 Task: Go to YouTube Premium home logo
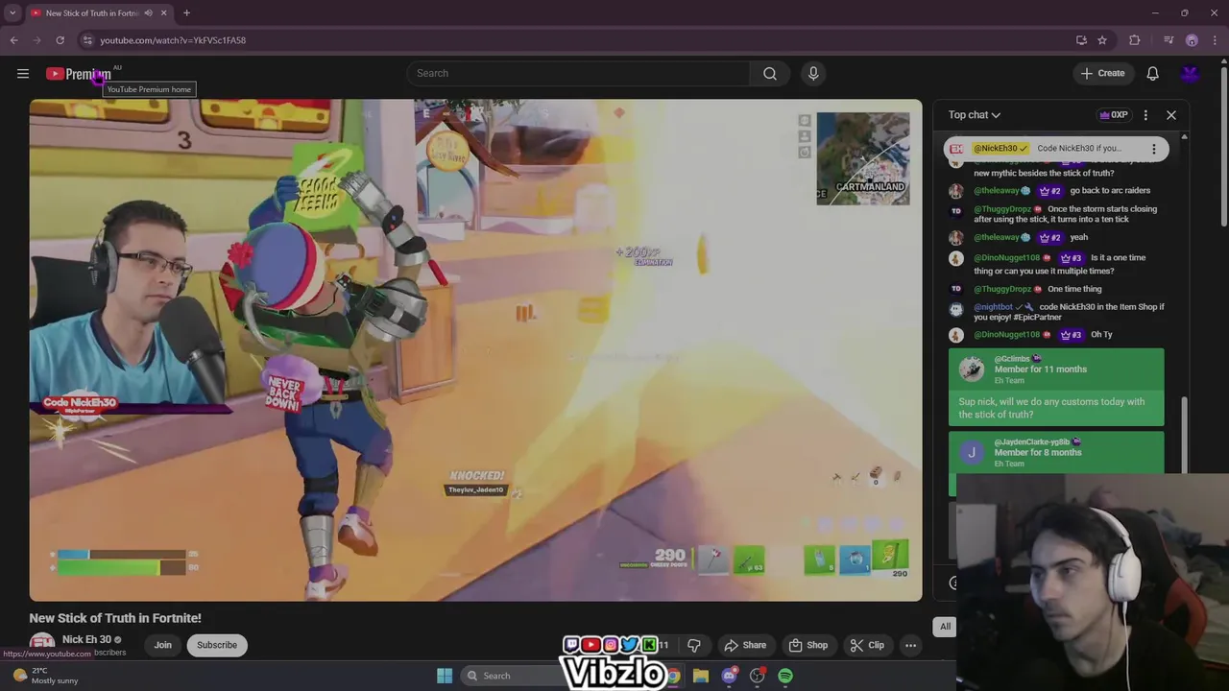coord(78,74)
